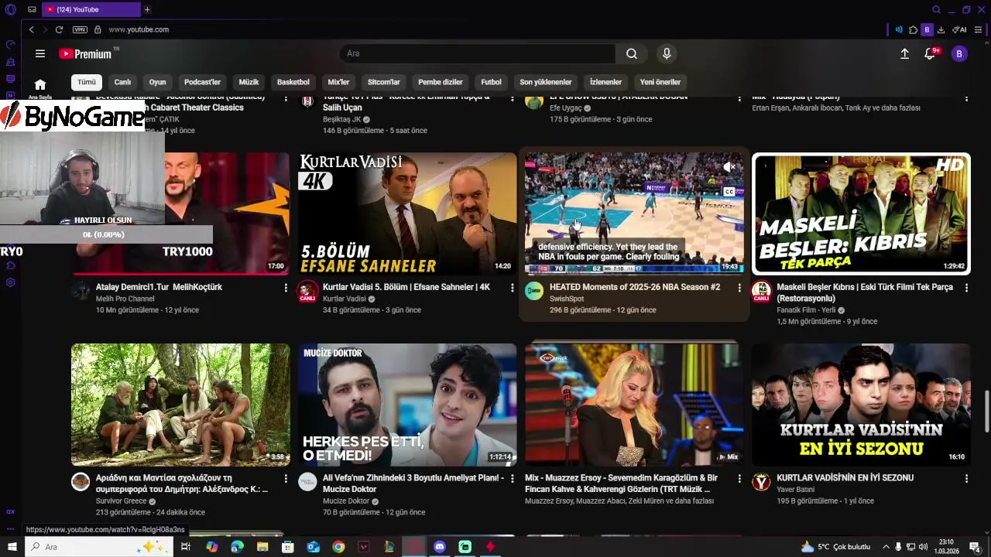Reload the page with refresh icon
Image resolution: width=991 pixels, height=557 pixels.
(59, 29)
